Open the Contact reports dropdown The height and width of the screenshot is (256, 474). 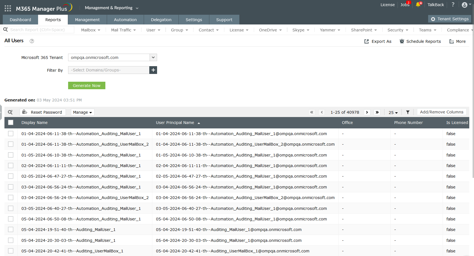tap(209, 30)
